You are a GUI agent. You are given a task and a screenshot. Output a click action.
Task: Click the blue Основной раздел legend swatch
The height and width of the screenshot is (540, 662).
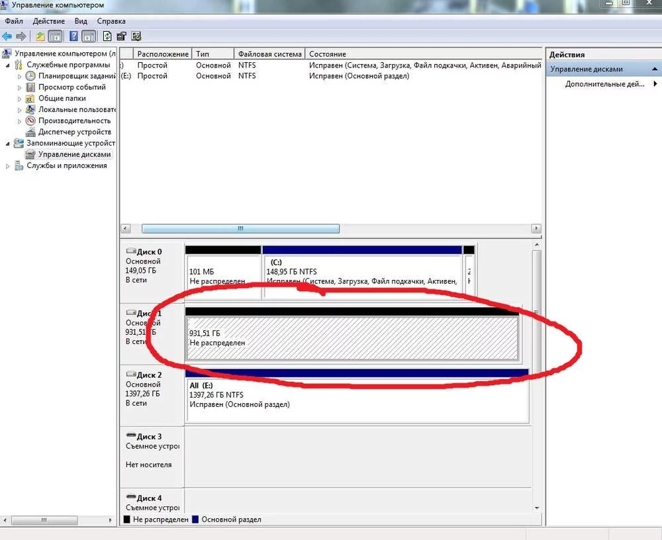pyautogui.click(x=195, y=519)
